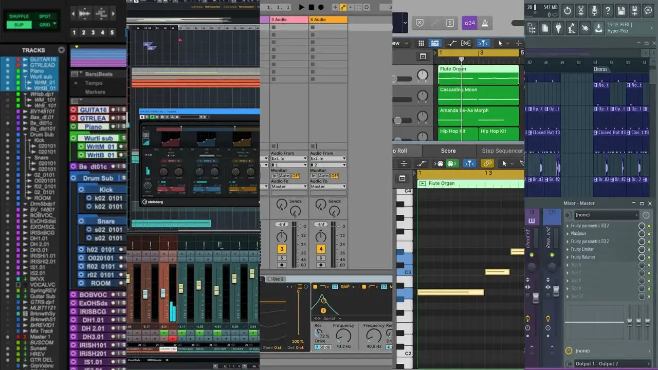Screen dimensions: 658x370
Task: Set track 3 monitor to Auto
Action: click(284, 176)
